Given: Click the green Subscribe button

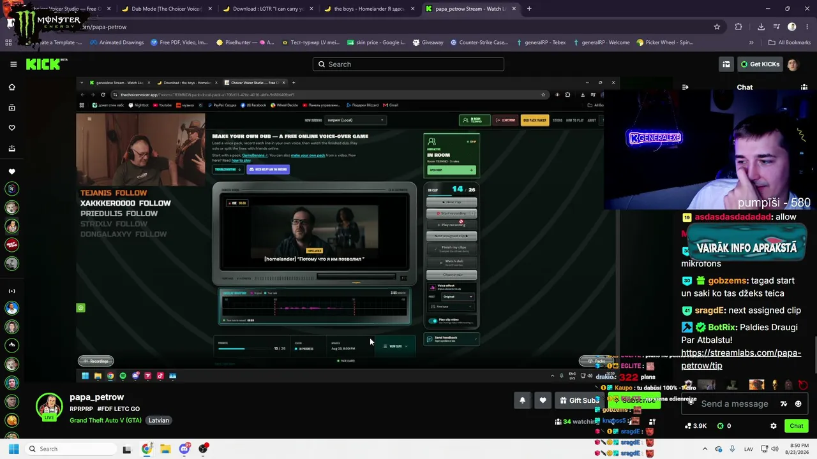Looking at the screenshot, I should coord(634,400).
